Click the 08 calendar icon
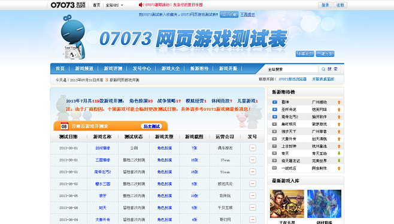The height and width of the screenshot is (224, 394). [x=64, y=126]
